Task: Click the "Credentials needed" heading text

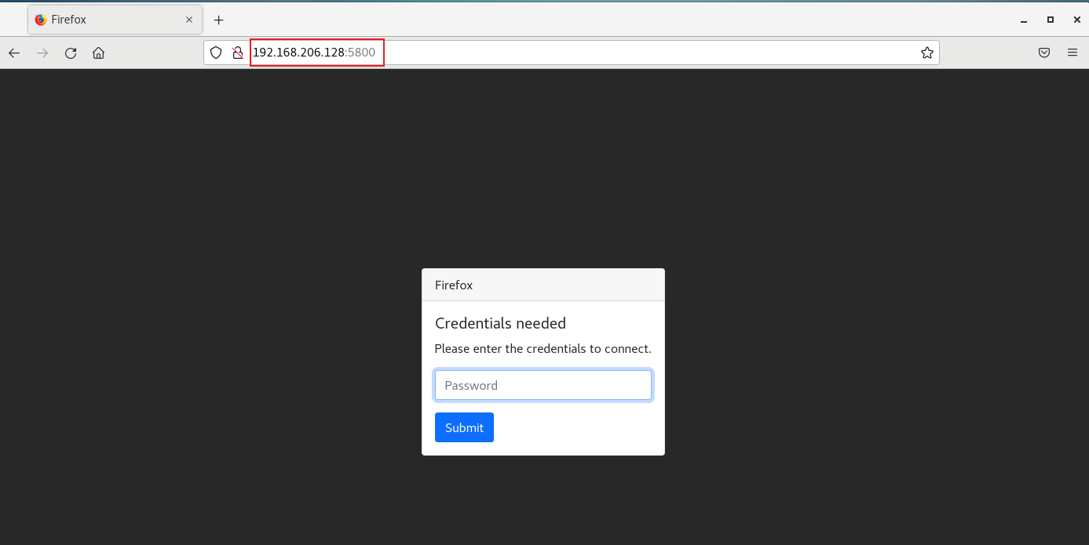Action: click(x=500, y=323)
